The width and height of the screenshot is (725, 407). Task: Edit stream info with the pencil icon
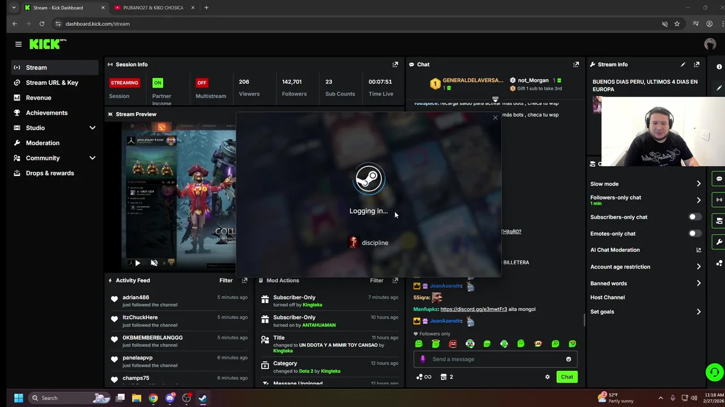683,64
